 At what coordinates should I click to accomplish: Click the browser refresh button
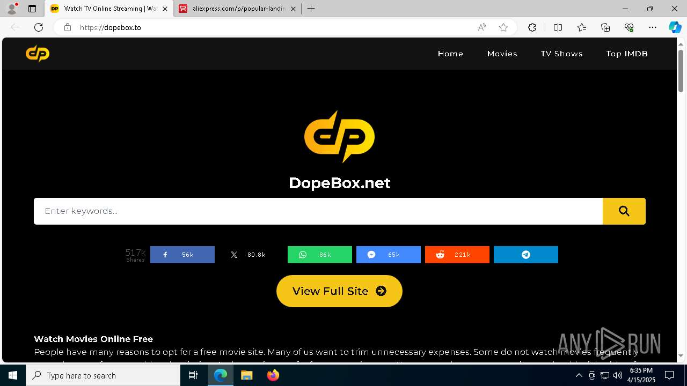[39, 27]
